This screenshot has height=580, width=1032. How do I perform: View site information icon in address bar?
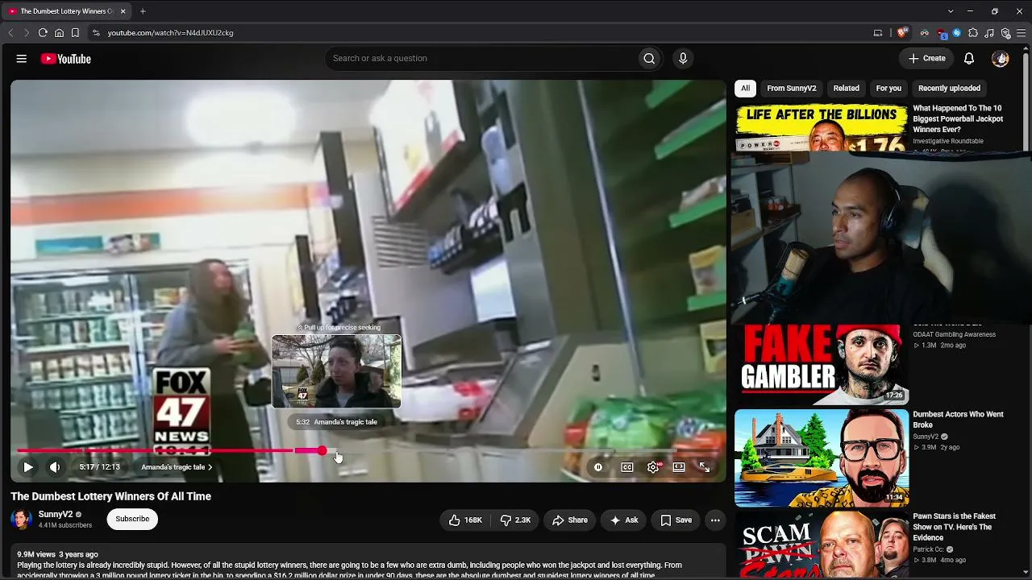tap(96, 33)
